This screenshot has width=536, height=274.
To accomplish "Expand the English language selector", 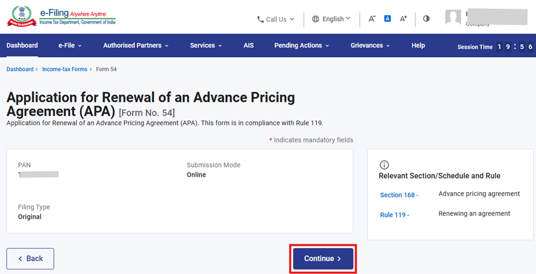I will tap(336, 19).
